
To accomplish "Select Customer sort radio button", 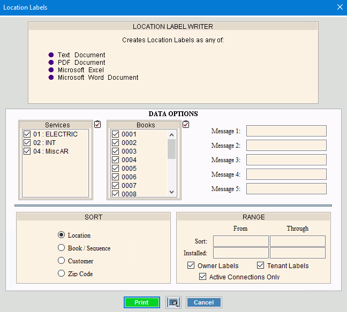I will 62,261.
